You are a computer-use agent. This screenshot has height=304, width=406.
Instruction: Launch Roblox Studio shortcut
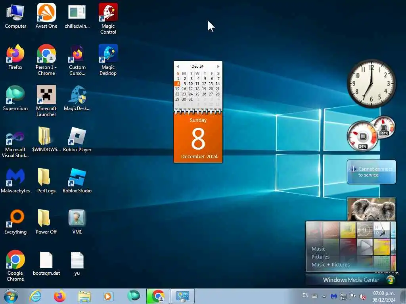77,180
